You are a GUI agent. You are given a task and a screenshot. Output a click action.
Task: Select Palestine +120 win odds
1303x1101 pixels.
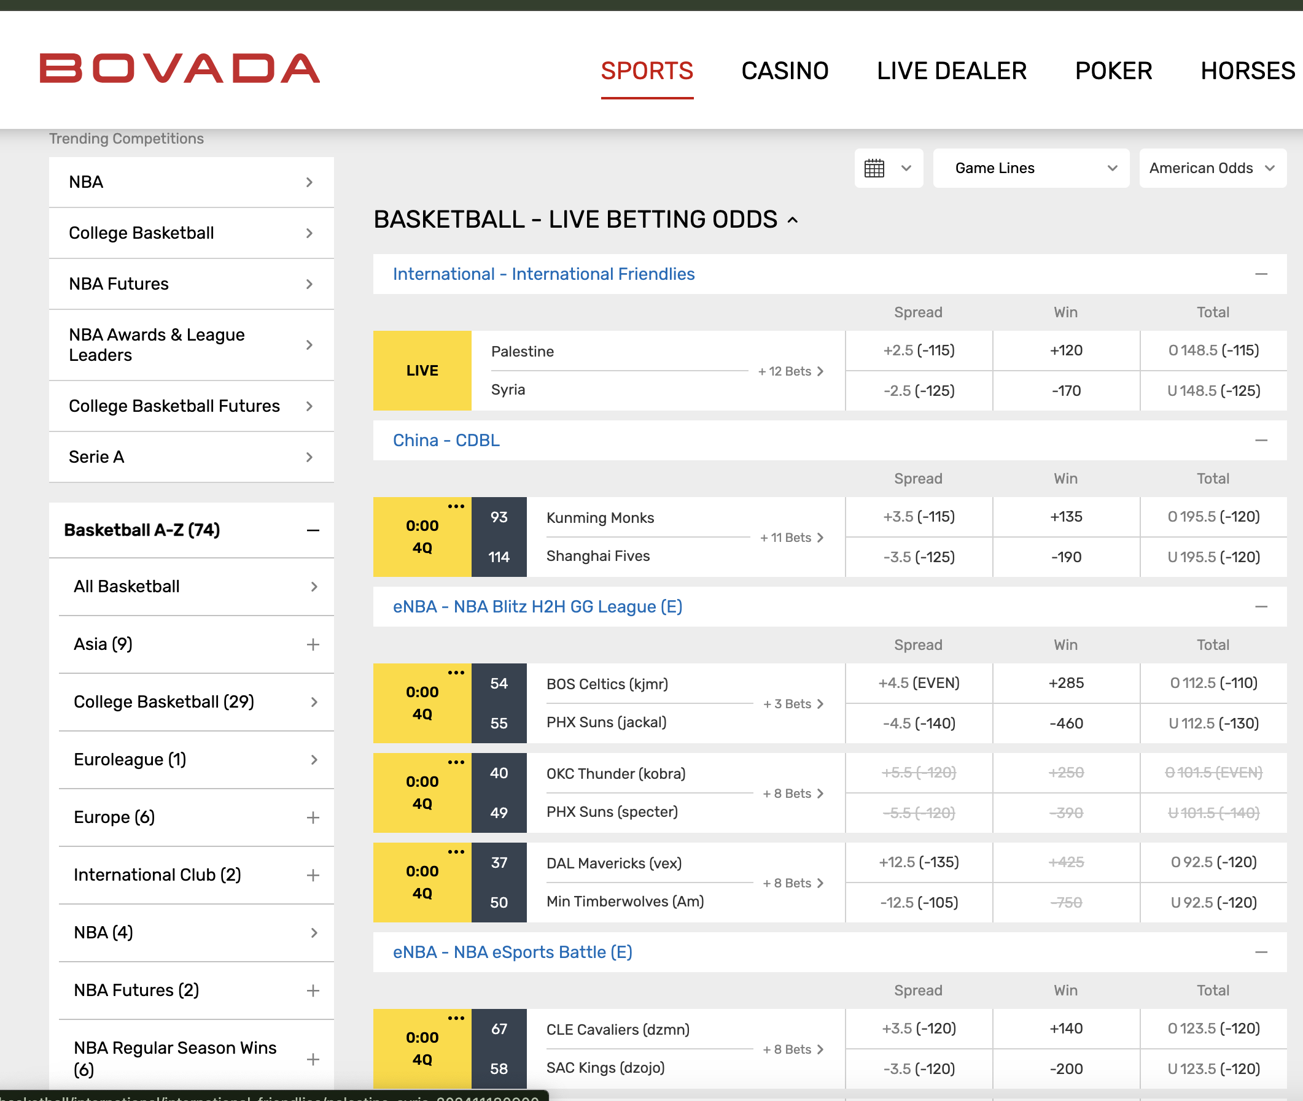[1065, 351]
